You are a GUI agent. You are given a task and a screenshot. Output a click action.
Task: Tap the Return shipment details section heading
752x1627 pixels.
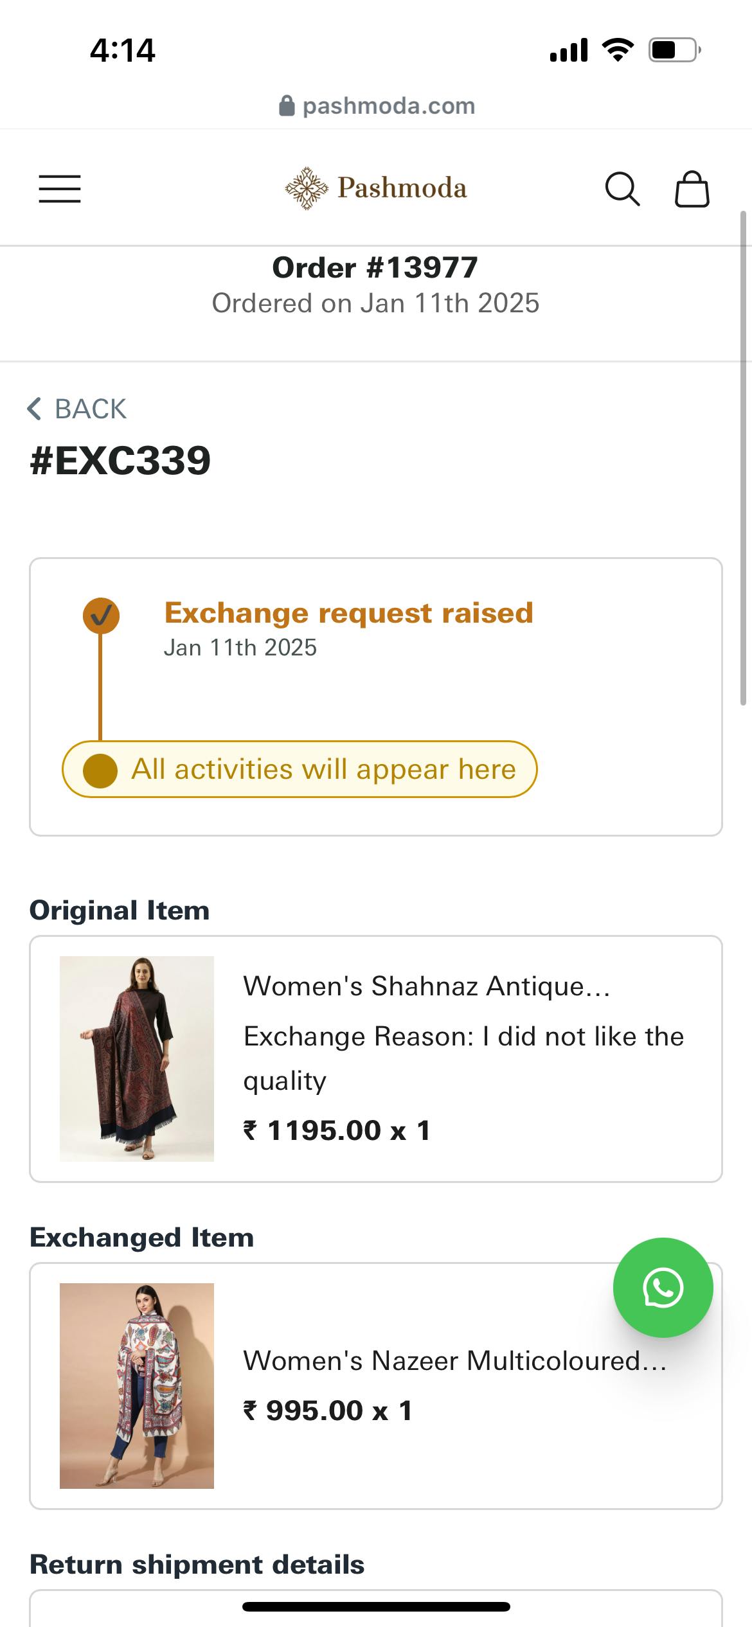[197, 1565]
